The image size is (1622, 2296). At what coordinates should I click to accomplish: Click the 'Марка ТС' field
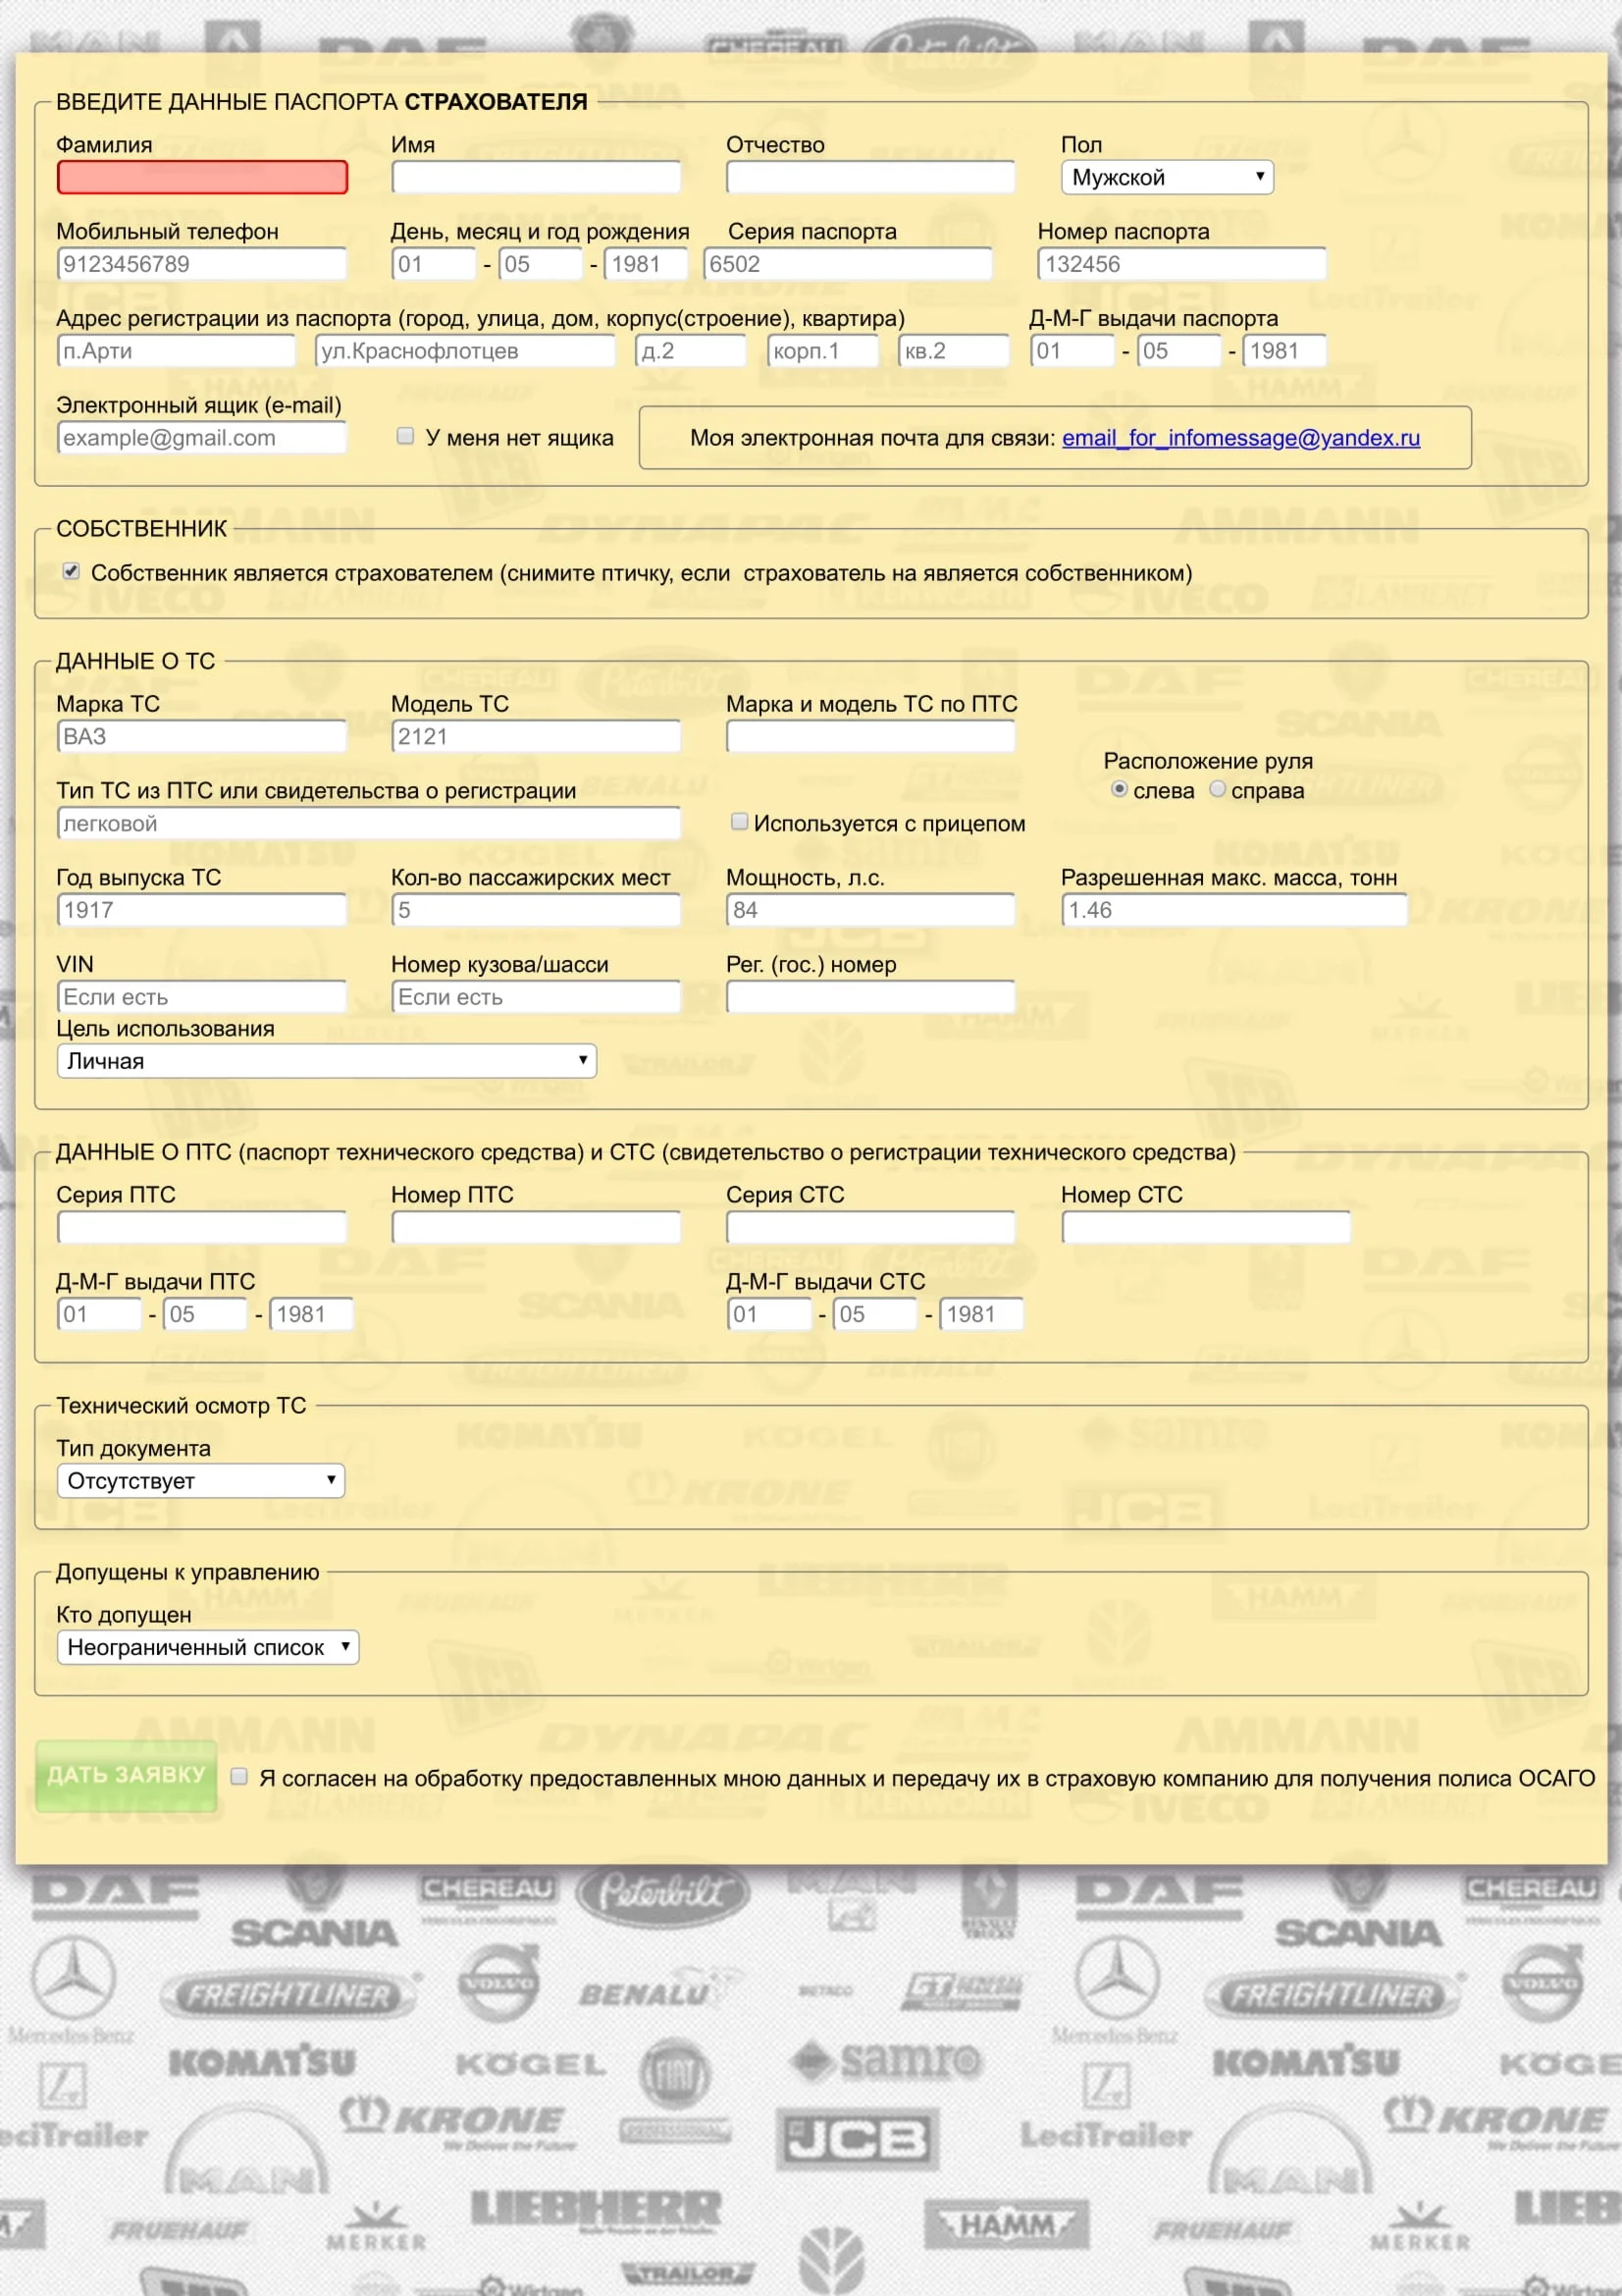(x=202, y=737)
